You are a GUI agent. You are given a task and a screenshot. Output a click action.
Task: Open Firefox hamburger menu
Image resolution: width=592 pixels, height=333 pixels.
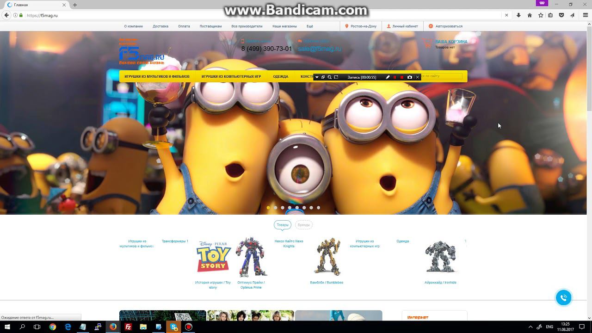(585, 15)
